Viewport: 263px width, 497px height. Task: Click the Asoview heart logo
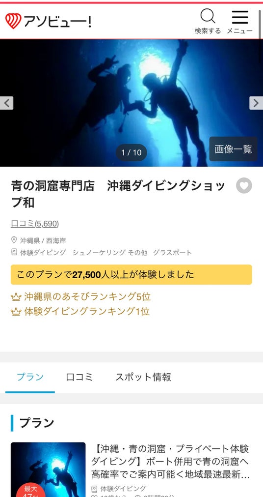(13, 21)
